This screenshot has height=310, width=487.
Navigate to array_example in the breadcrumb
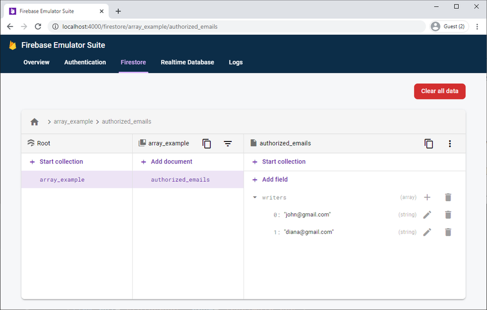tap(73, 122)
